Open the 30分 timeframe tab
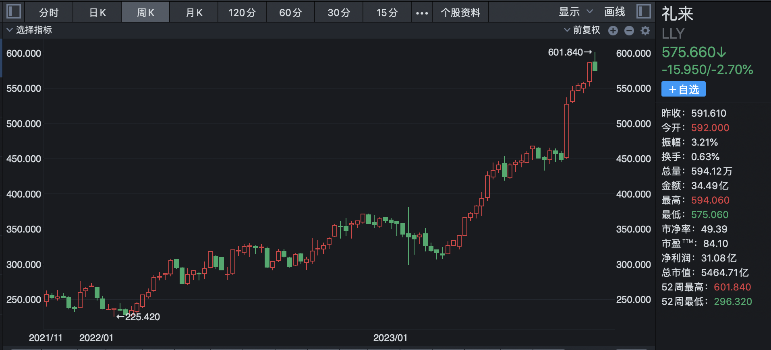The image size is (771, 350). click(339, 12)
